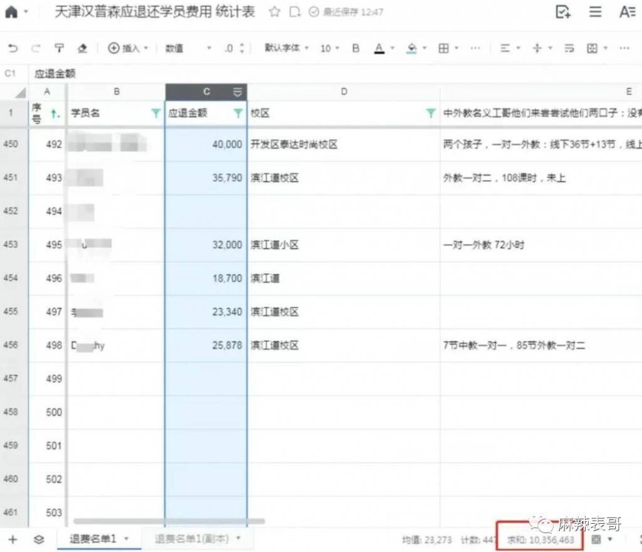Open the filter on 校区 column

point(430,113)
